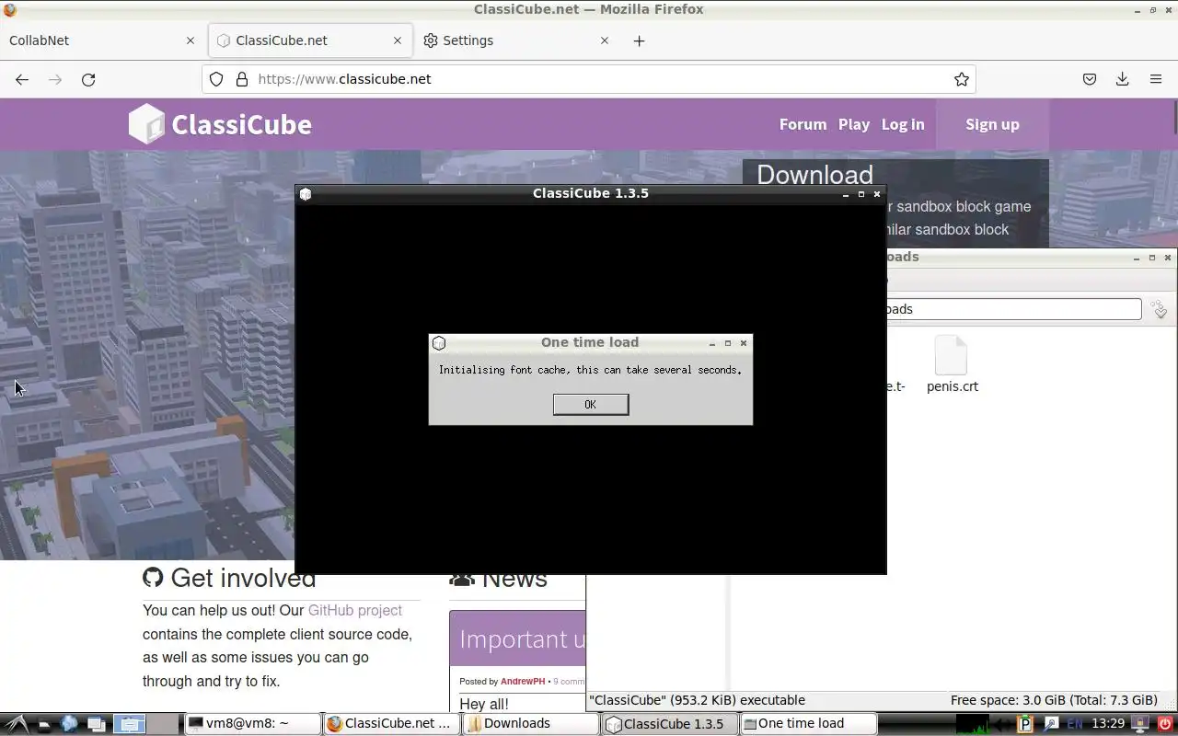Click the CPU usage graph in the tray

tap(973, 724)
